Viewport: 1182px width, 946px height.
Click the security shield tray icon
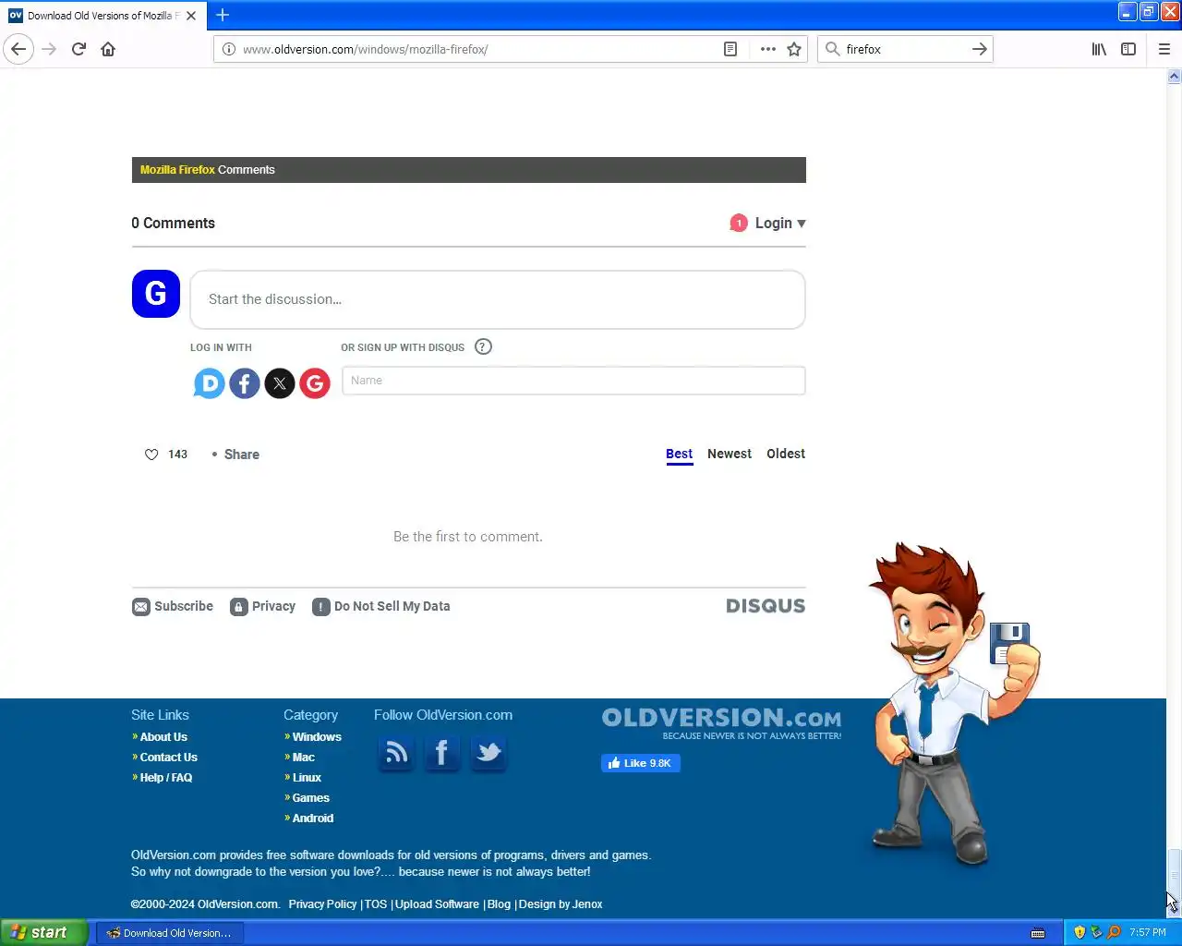point(1079,932)
